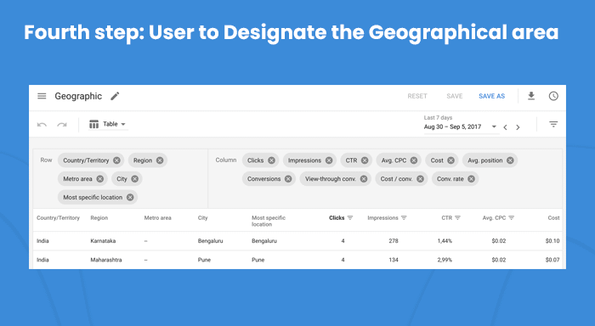This screenshot has width=595, height=326.
Task: Select the 278 impressions cell
Action: pos(394,241)
